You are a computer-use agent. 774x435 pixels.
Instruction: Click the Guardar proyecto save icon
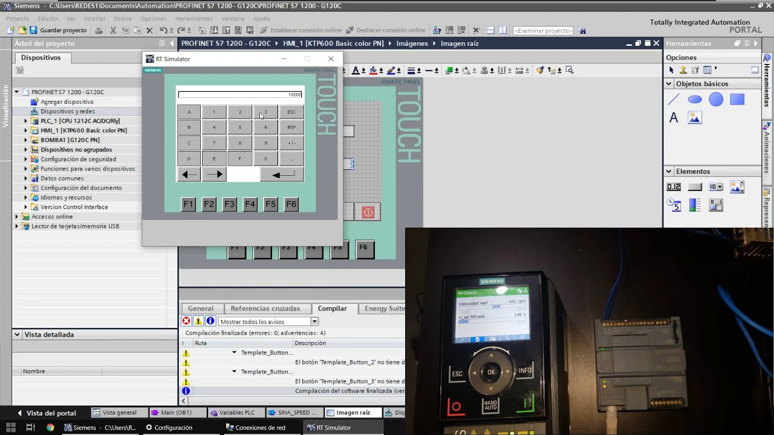point(33,30)
